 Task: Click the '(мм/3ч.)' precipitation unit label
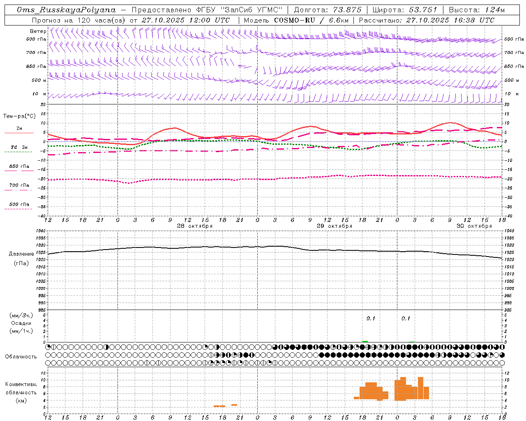[21, 315]
